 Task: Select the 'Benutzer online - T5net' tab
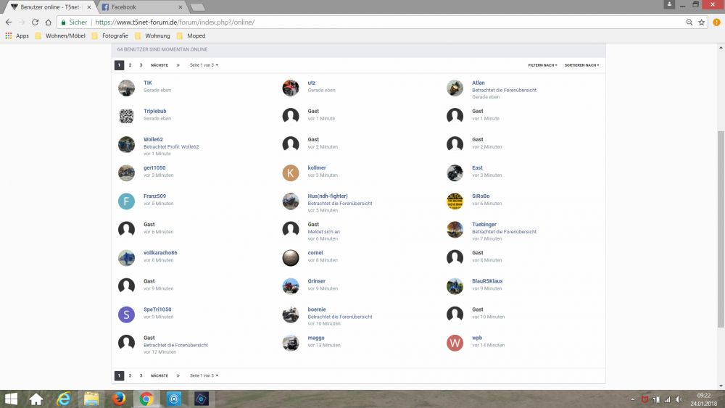[50, 7]
